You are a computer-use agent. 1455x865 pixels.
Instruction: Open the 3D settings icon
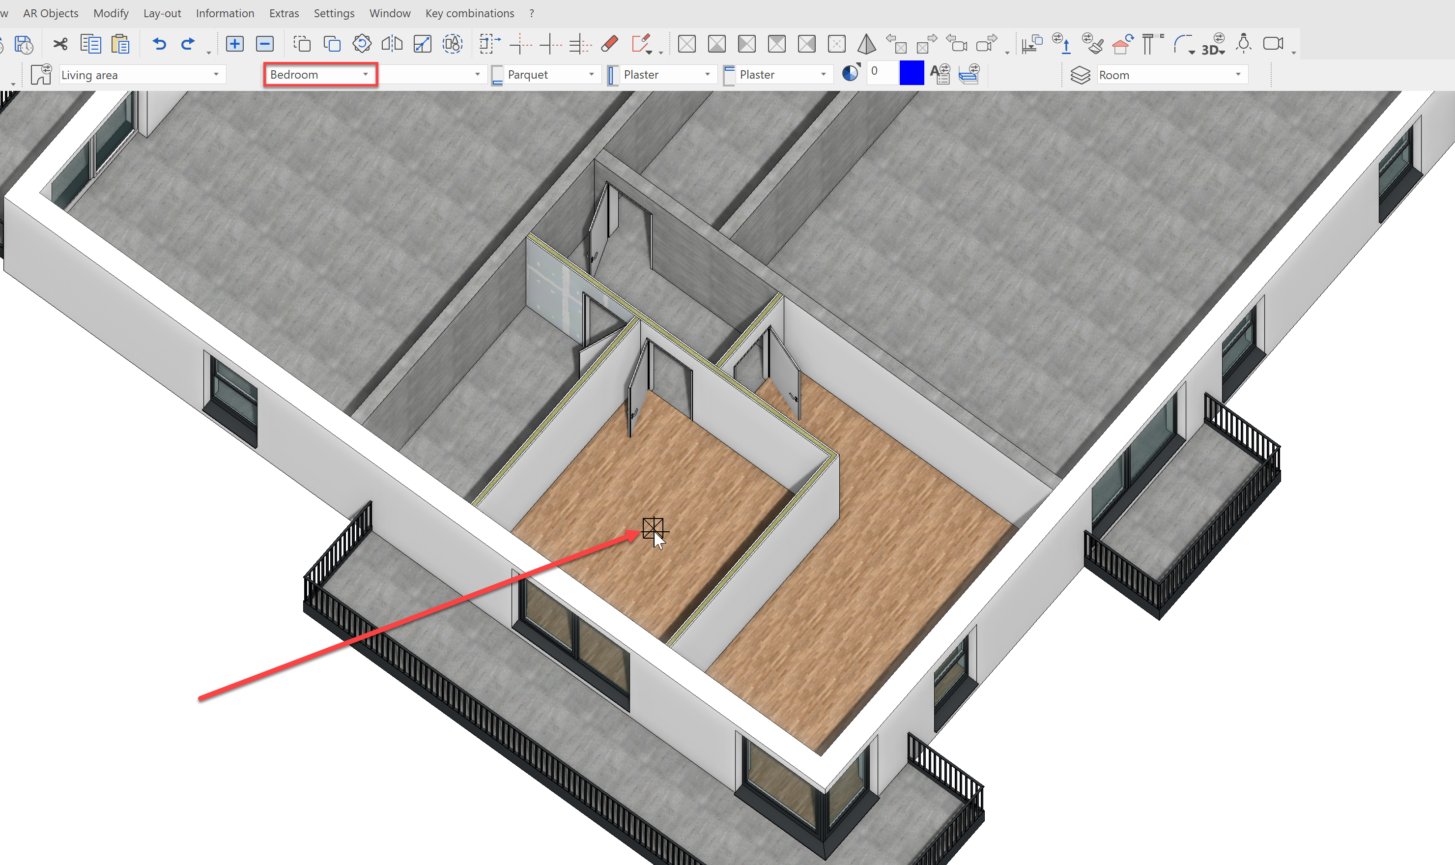tap(1213, 45)
